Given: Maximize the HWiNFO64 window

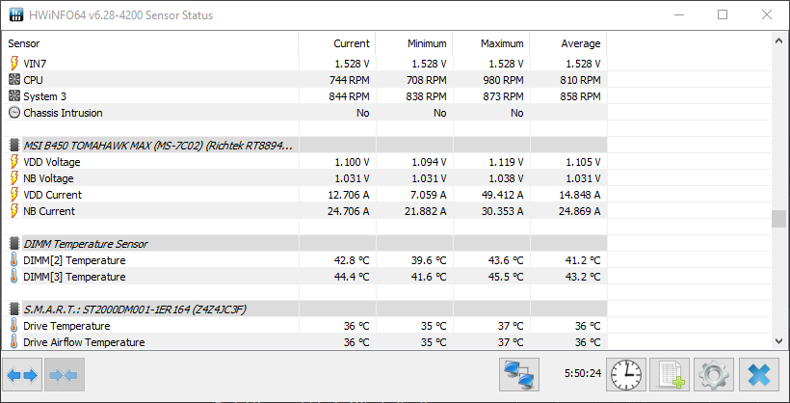Looking at the screenshot, I should [x=723, y=14].
